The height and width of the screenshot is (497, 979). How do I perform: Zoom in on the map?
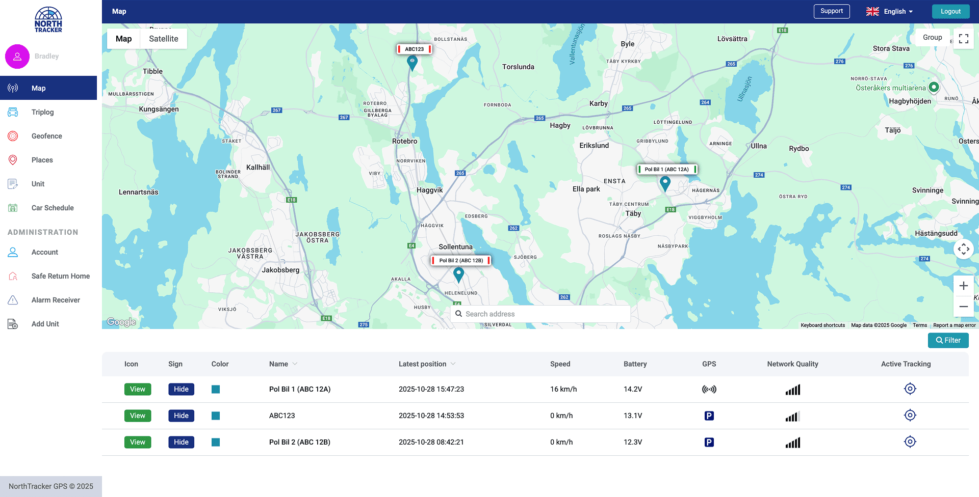963,286
